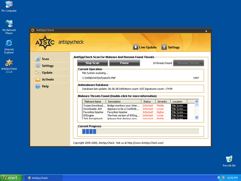The image size is (241, 181).
Task: Select the Internet Explorer desktop icon
Action: point(9,46)
